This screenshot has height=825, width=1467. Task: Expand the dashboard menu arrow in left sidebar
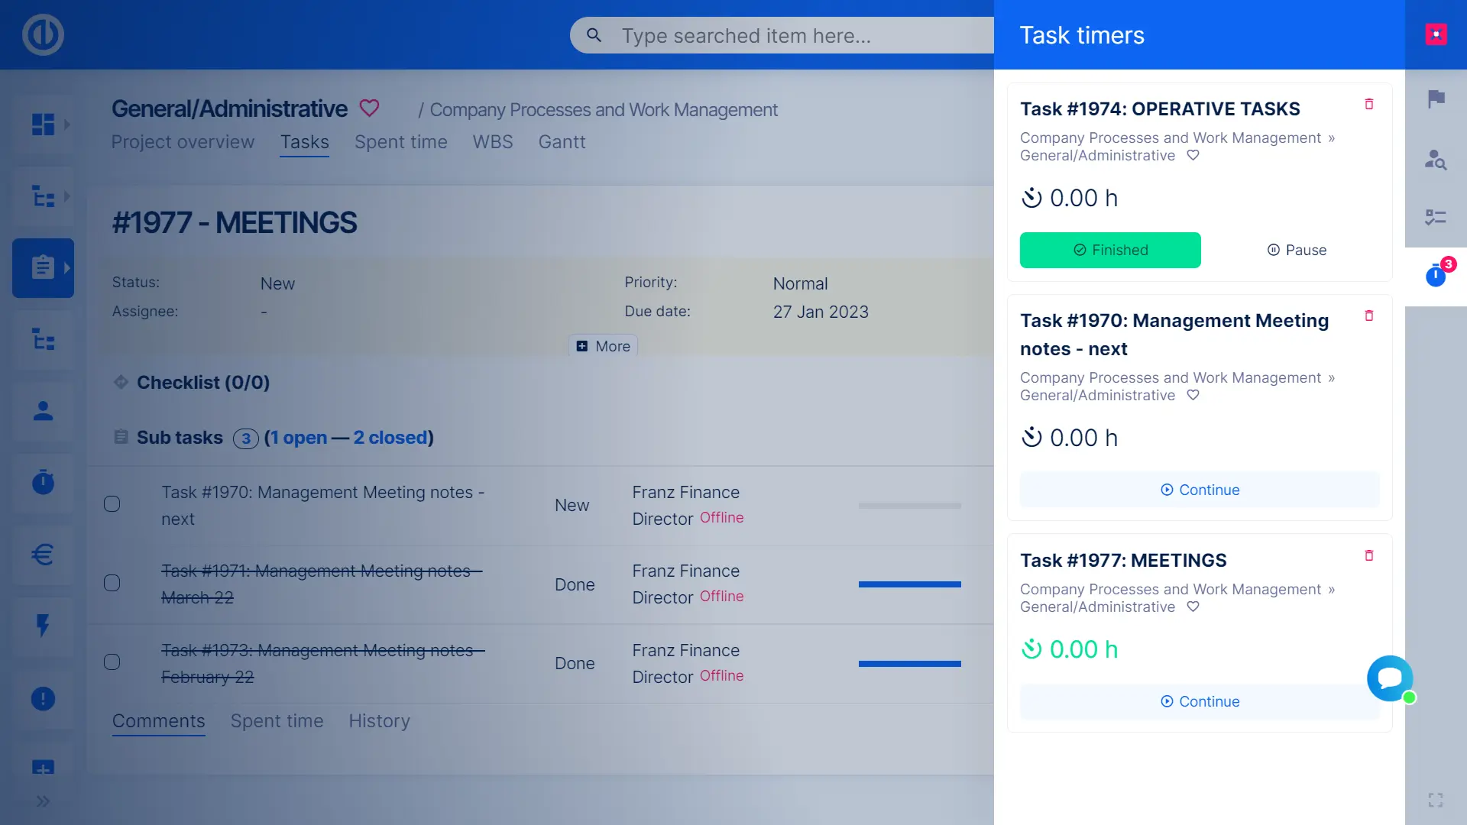click(67, 124)
